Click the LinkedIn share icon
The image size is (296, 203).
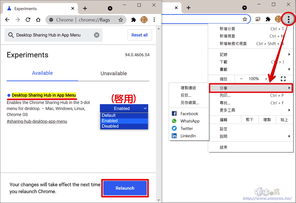[174, 136]
